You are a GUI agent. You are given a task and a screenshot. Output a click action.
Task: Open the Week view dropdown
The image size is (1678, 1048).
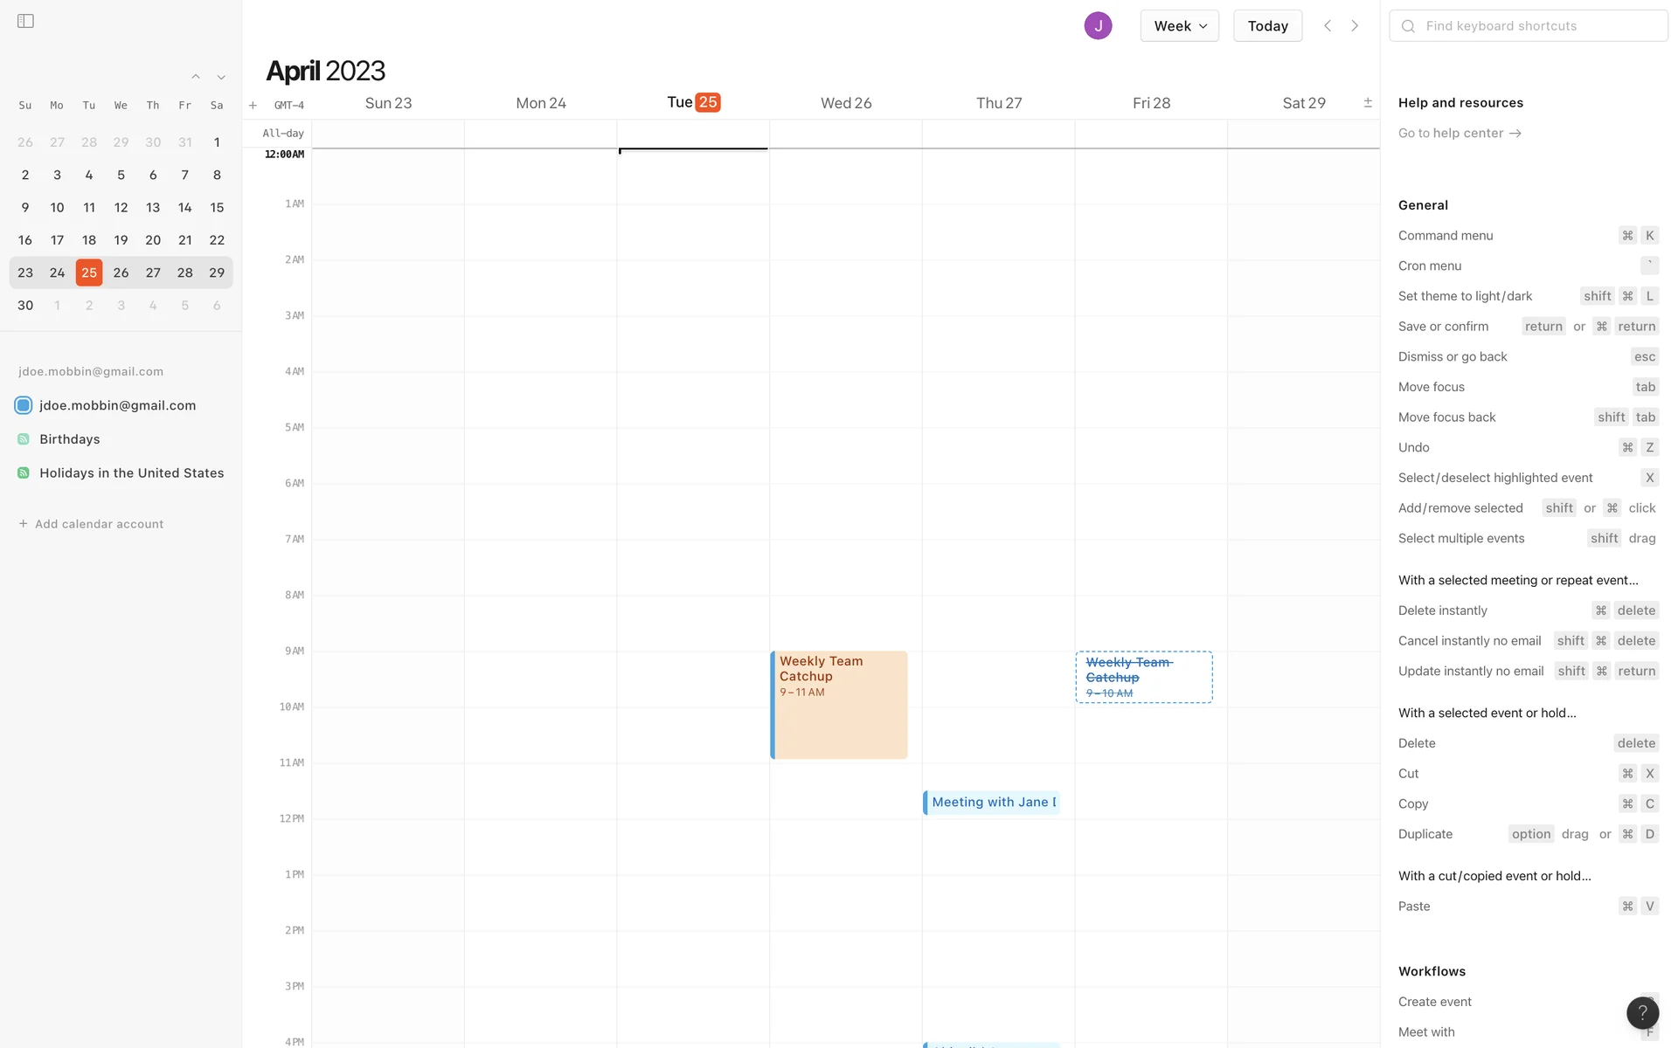(x=1179, y=26)
